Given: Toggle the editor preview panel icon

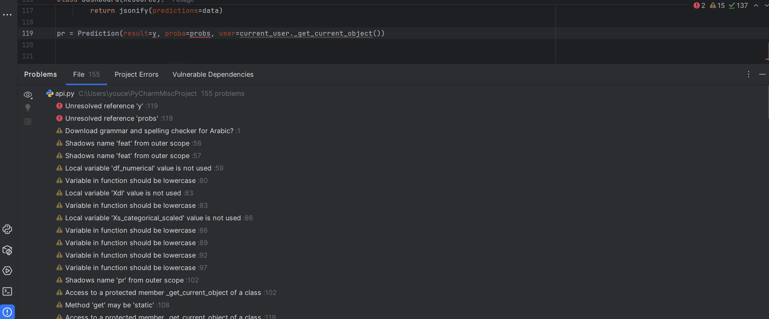Looking at the screenshot, I should pyautogui.click(x=28, y=122).
